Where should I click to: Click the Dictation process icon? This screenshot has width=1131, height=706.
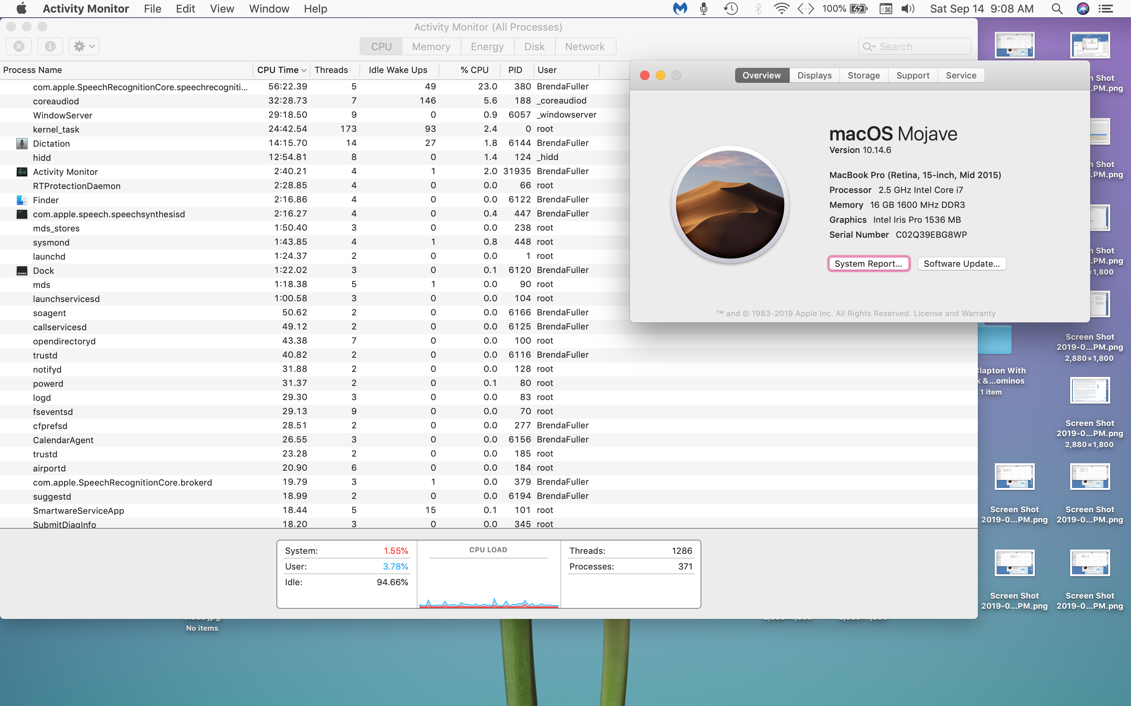click(x=22, y=143)
